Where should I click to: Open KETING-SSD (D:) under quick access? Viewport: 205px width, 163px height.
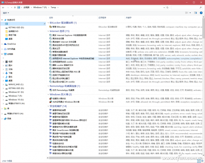click(x=15, y=27)
